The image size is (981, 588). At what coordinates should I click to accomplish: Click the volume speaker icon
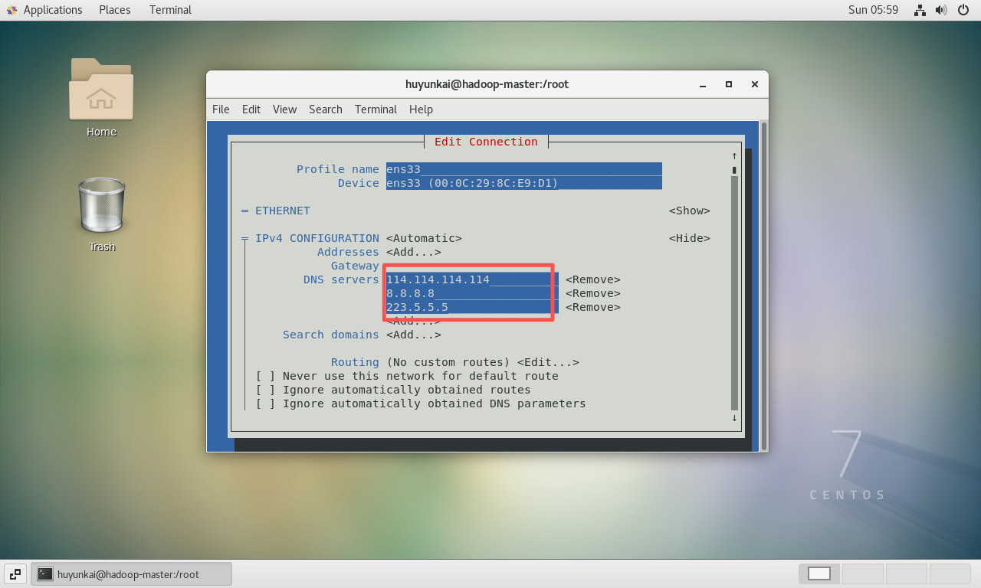pos(942,10)
